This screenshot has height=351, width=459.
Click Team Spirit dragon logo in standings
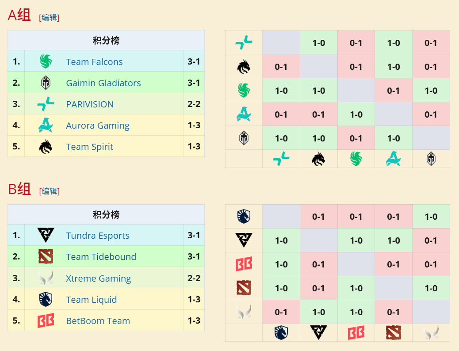pos(46,147)
